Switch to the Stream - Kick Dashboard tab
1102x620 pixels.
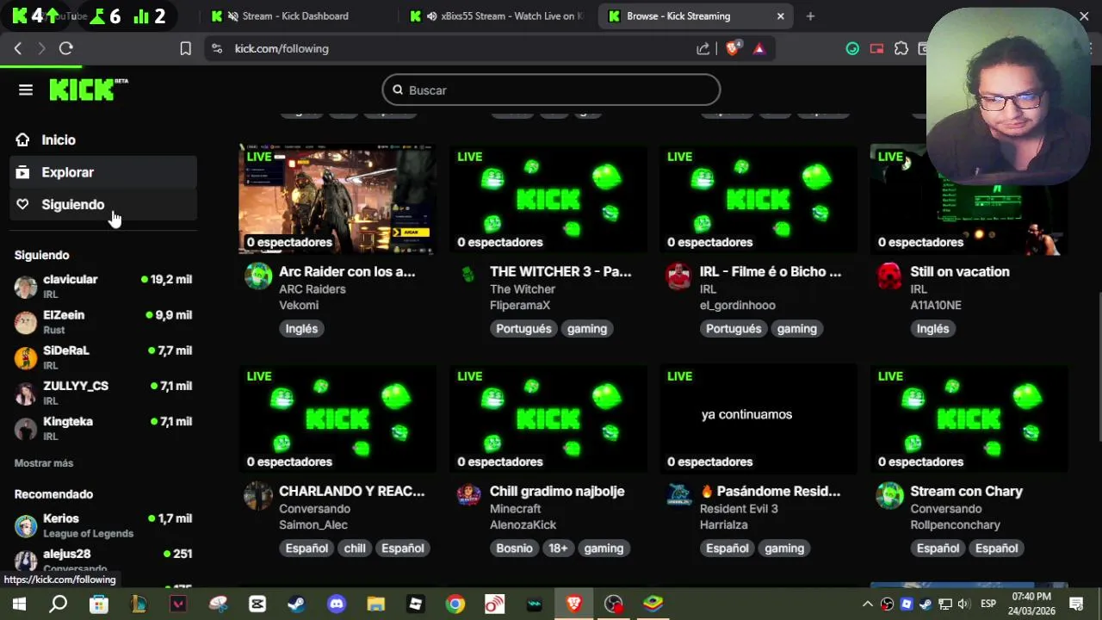pyautogui.click(x=295, y=15)
